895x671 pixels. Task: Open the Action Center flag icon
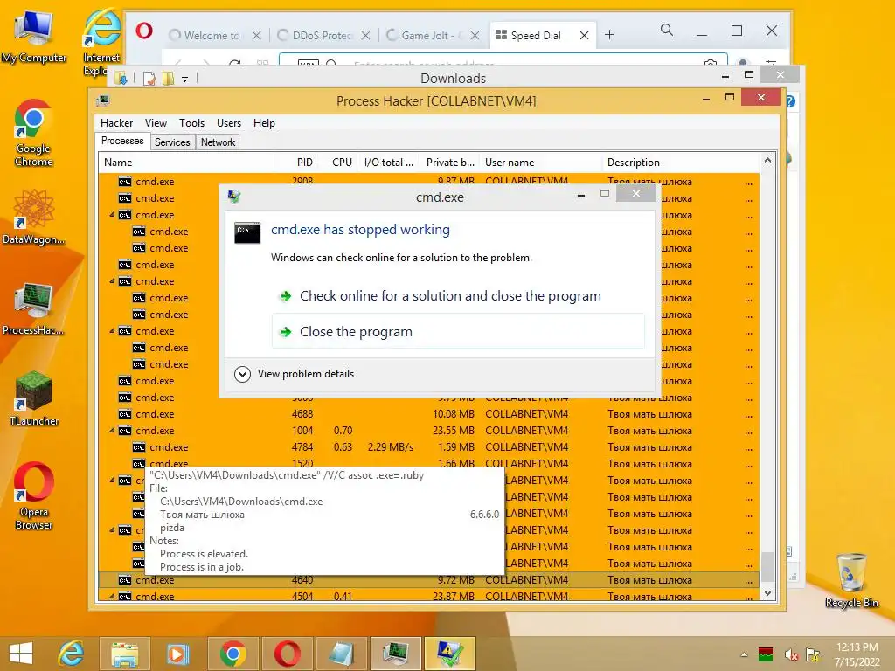[813, 654]
